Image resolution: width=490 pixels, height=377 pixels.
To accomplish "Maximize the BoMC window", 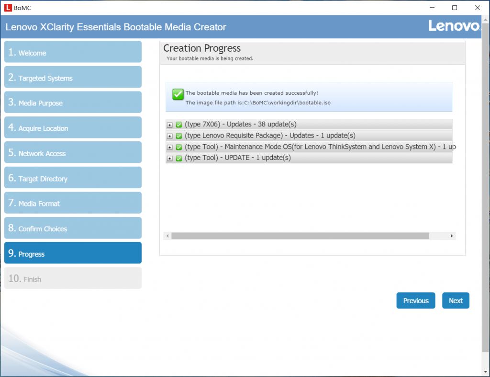I will [455, 8].
